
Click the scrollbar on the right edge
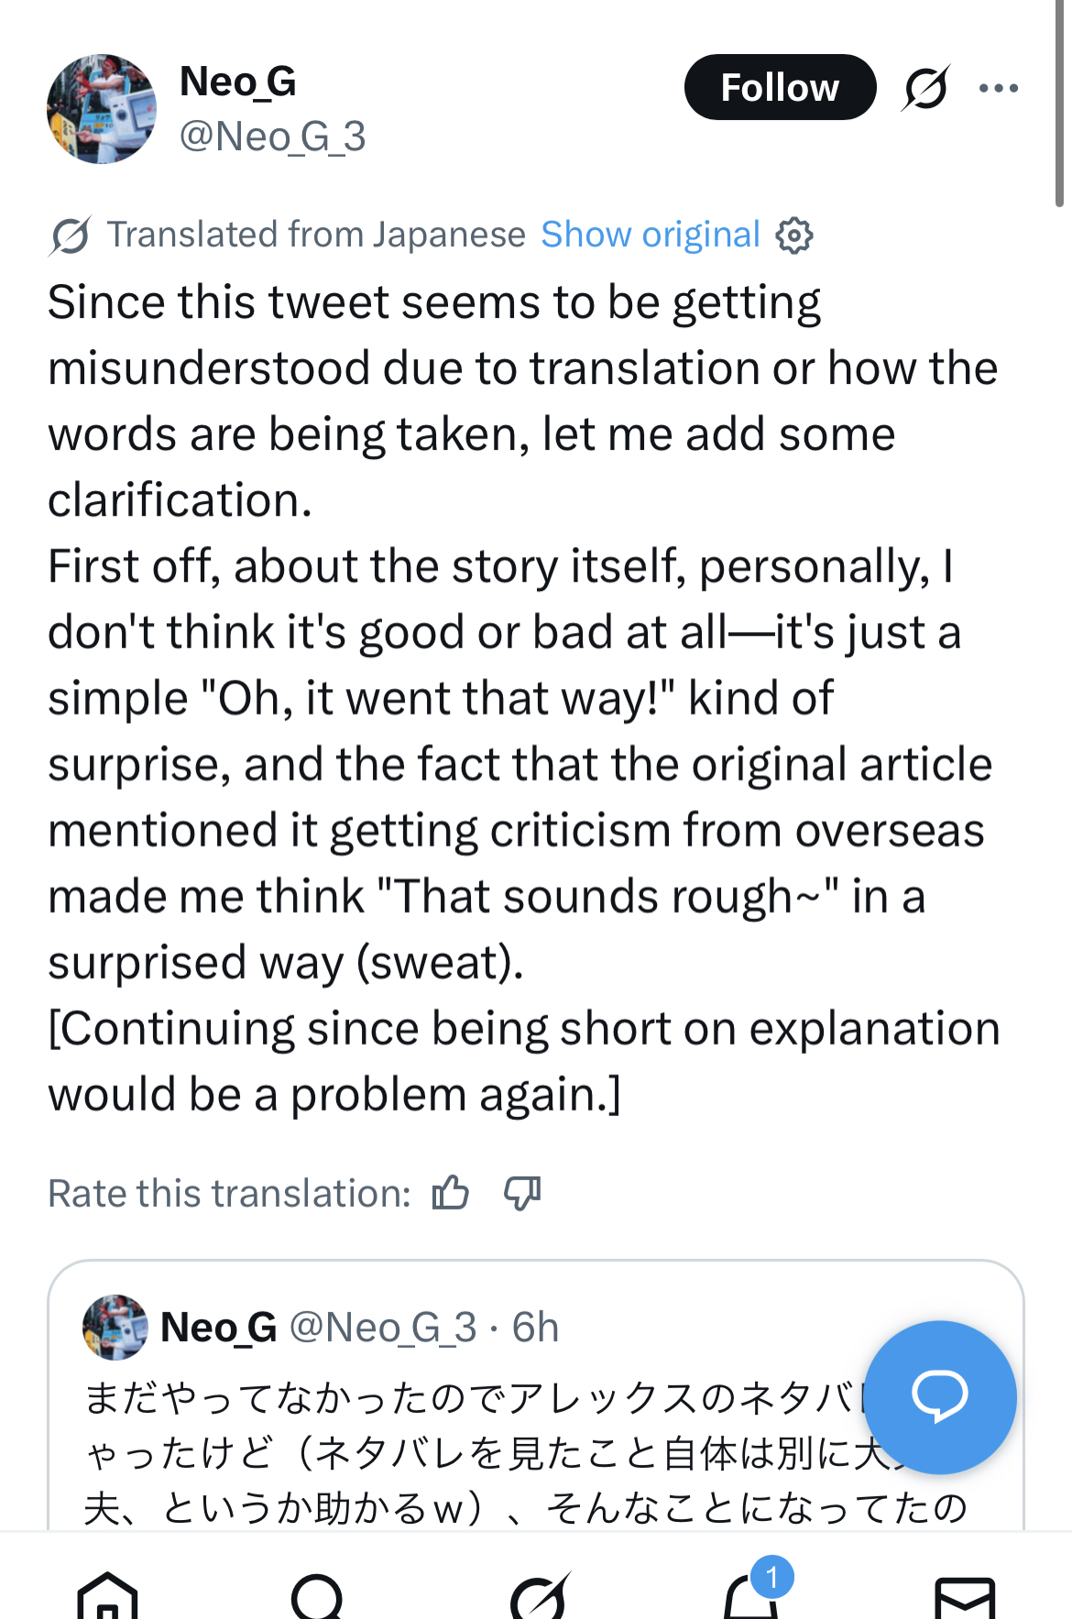click(x=1059, y=103)
